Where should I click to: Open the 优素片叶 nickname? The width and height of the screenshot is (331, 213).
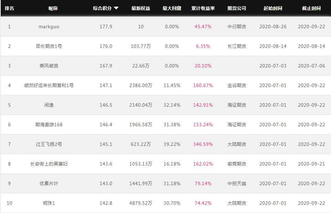tap(49, 183)
